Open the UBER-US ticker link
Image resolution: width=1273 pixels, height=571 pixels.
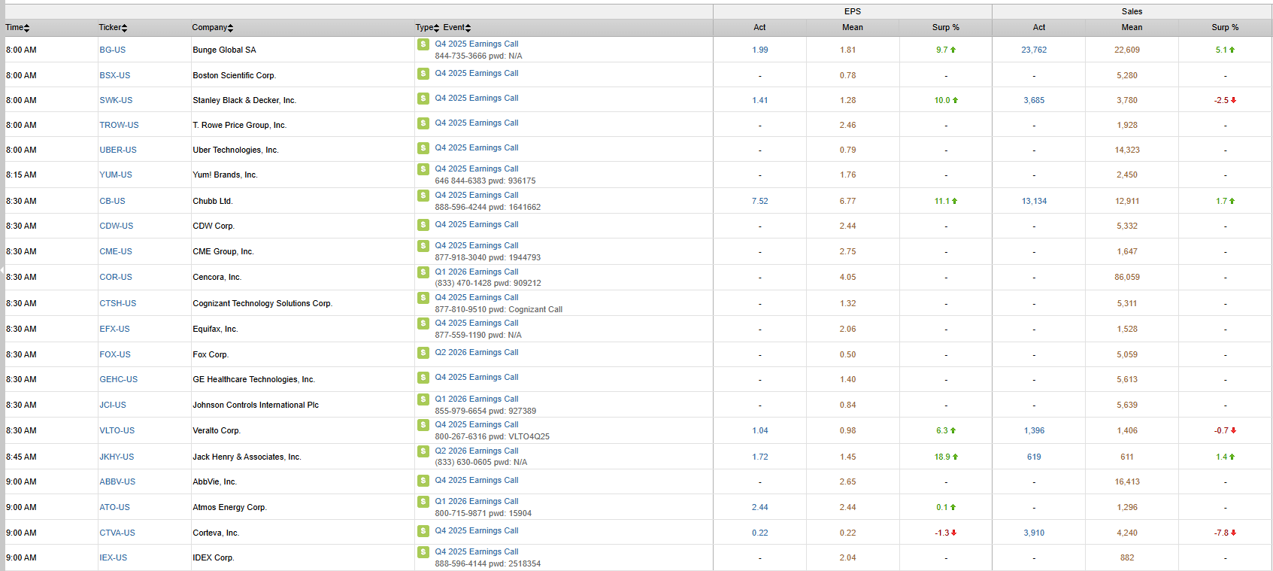point(118,150)
